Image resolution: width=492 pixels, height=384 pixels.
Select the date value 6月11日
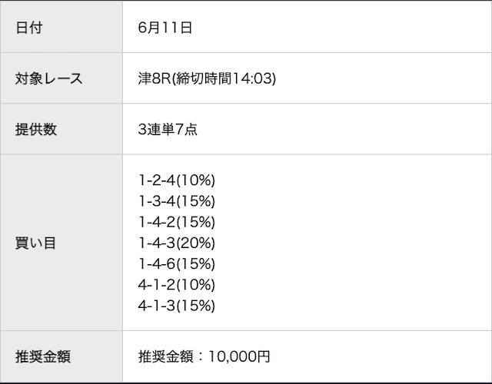click(165, 28)
